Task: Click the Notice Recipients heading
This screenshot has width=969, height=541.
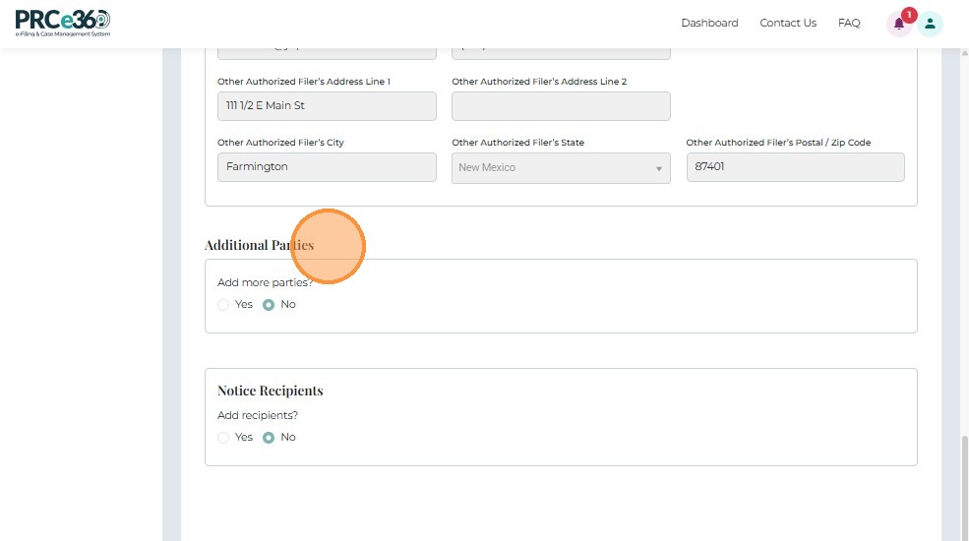Action: [271, 391]
